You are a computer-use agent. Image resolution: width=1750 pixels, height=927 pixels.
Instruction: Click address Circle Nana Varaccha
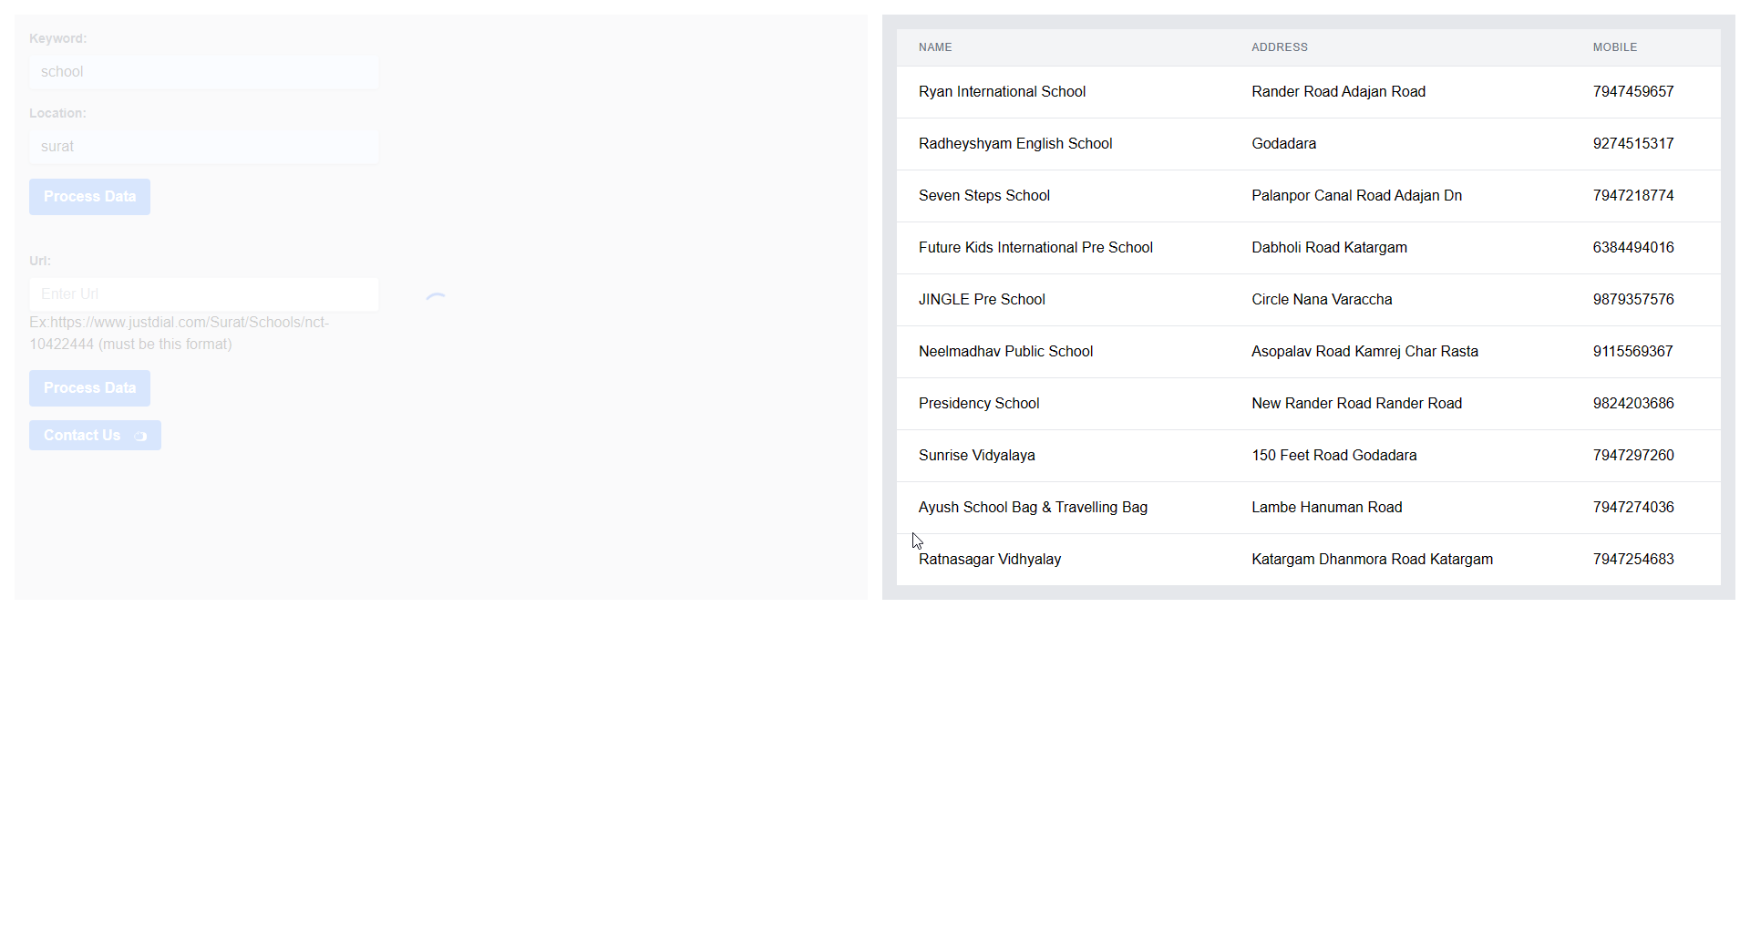coord(1322,300)
